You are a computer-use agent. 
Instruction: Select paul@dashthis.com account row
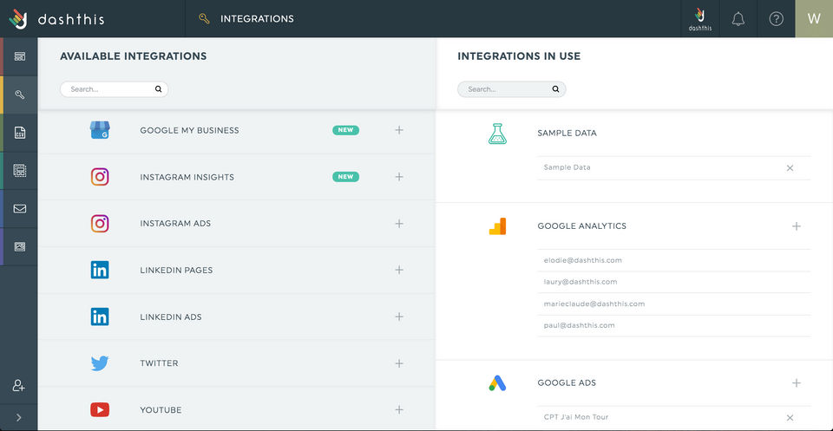674,325
